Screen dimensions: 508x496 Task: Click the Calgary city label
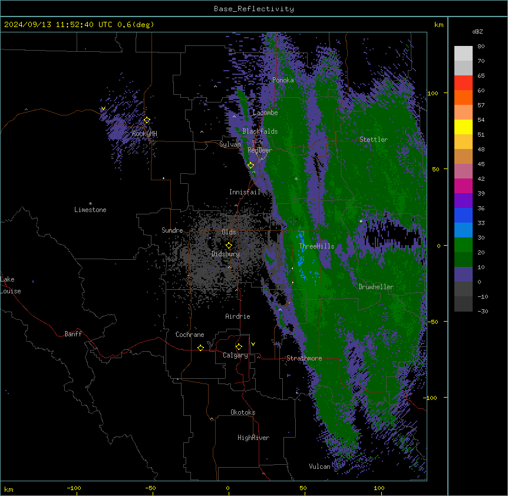point(235,355)
